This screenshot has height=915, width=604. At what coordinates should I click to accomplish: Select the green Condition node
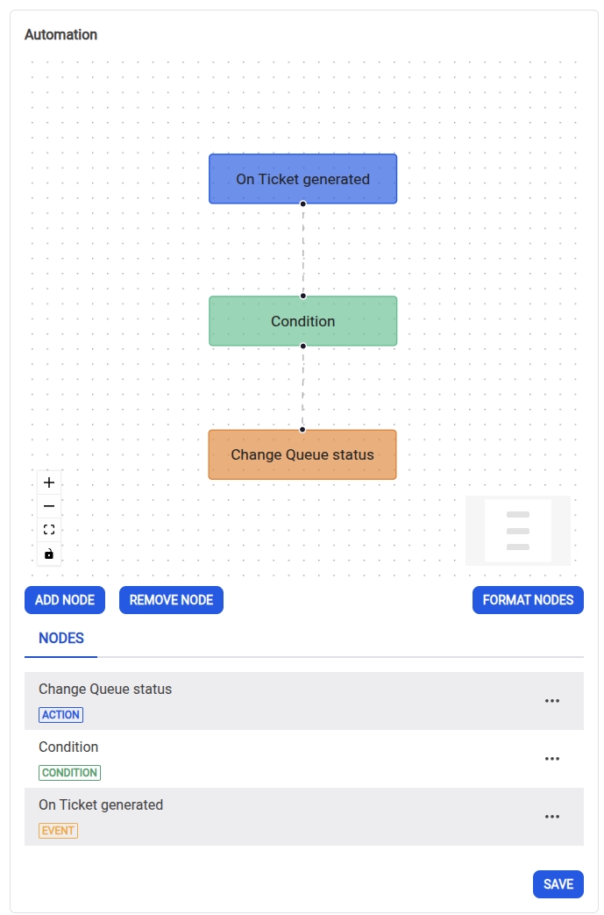coord(302,321)
